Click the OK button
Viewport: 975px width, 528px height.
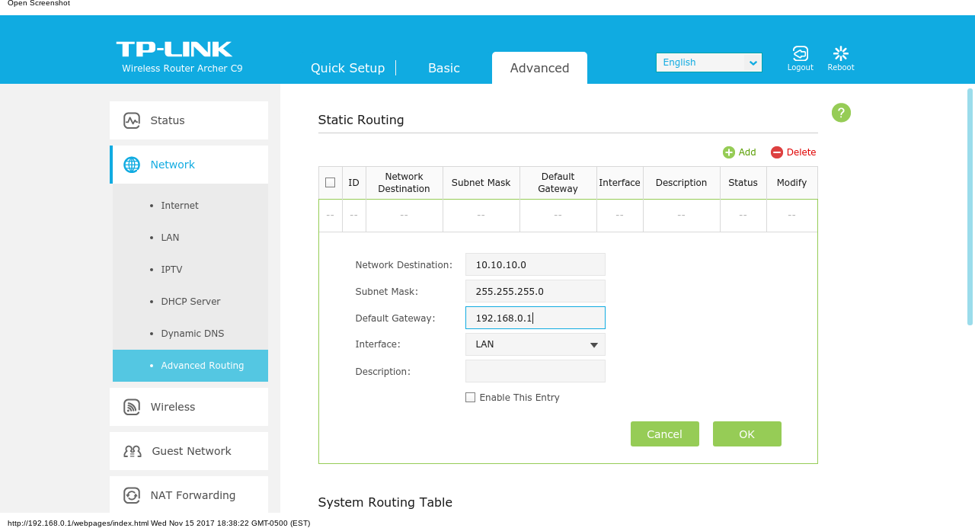pyautogui.click(x=747, y=434)
